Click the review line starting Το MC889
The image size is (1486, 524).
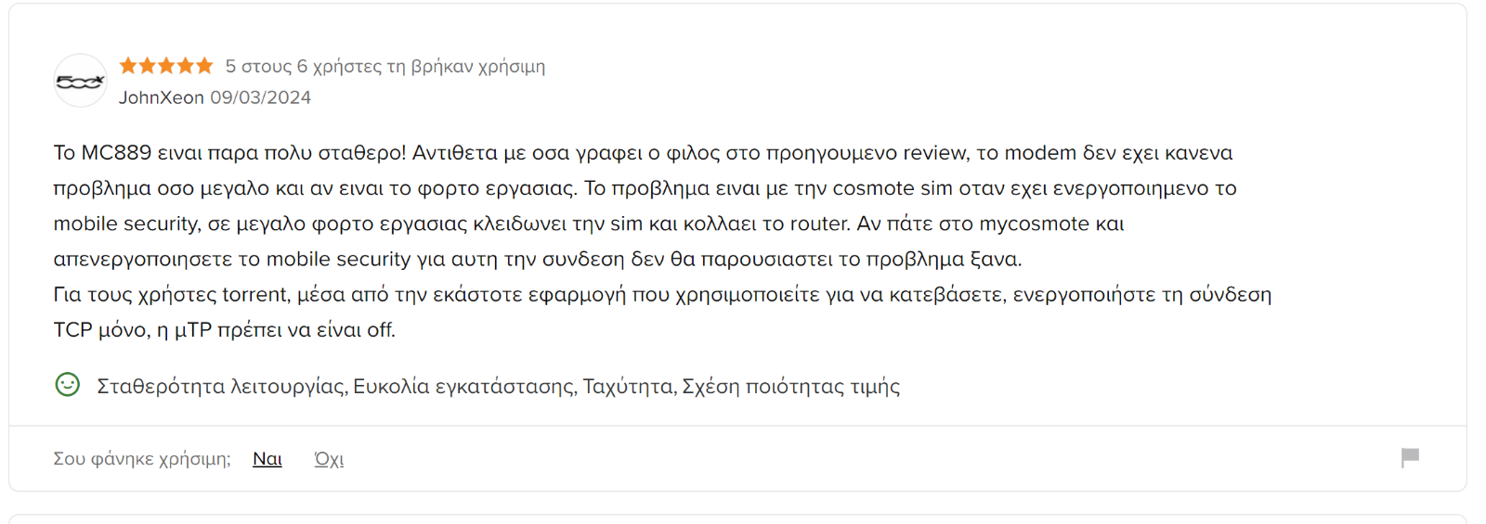643,153
